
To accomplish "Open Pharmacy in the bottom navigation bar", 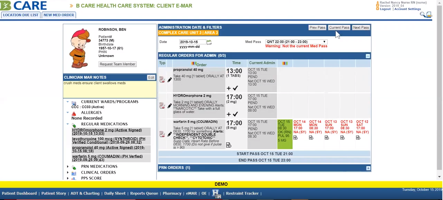I will pos(172,193).
